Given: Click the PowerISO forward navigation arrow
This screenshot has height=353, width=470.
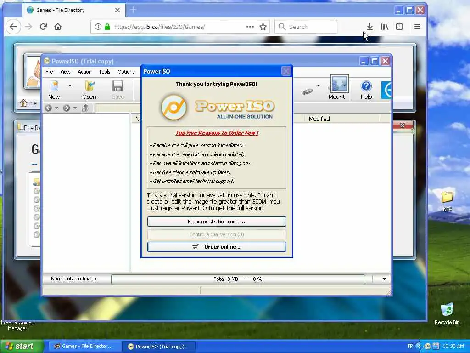Looking at the screenshot, I should click(x=66, y=108).
